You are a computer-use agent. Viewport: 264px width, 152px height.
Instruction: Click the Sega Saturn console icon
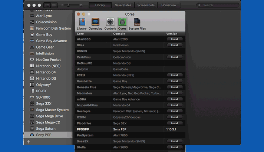coord(32,129)
